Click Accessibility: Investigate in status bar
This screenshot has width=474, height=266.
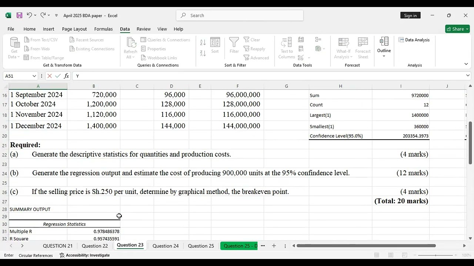[85, 255]
